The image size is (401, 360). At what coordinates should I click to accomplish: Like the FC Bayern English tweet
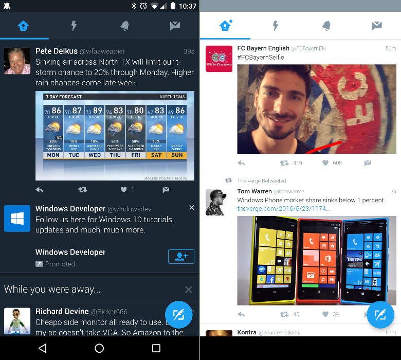point(325,163)
